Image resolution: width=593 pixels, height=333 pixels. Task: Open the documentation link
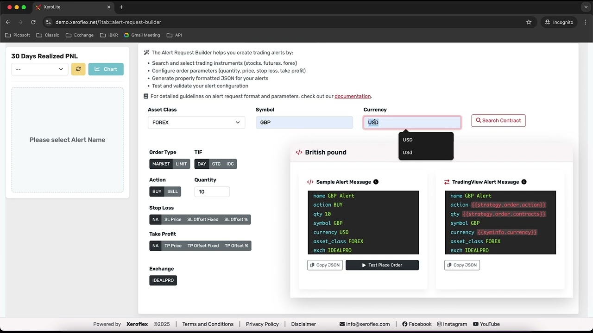click(353, 96)
